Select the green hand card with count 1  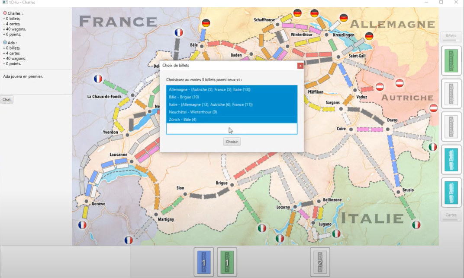click(227, 262)
